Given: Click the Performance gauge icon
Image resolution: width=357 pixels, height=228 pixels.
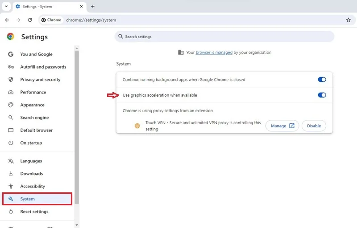Looking at the screenshot, I should pos(11,92).
